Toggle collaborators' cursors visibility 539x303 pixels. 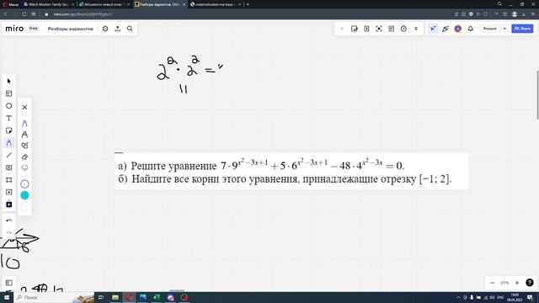coord(433,29)
